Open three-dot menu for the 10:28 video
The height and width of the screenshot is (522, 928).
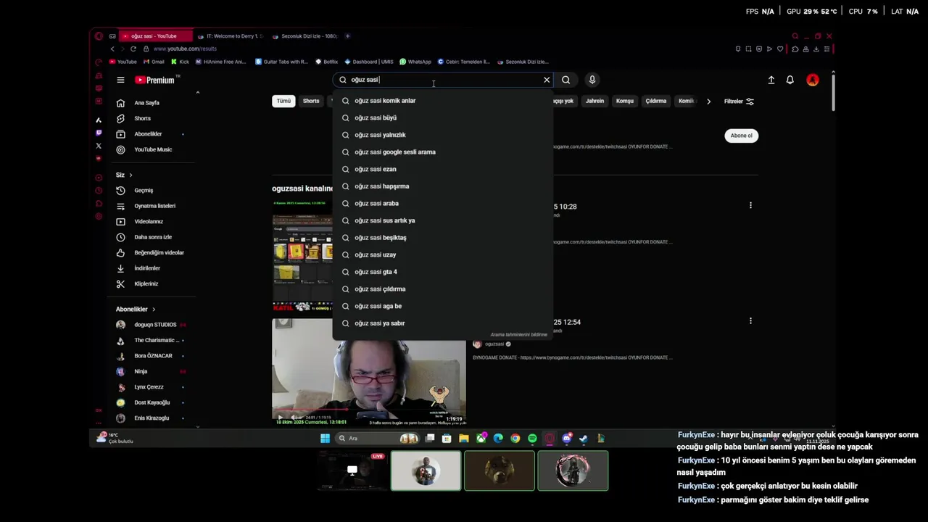coord(750,205)
